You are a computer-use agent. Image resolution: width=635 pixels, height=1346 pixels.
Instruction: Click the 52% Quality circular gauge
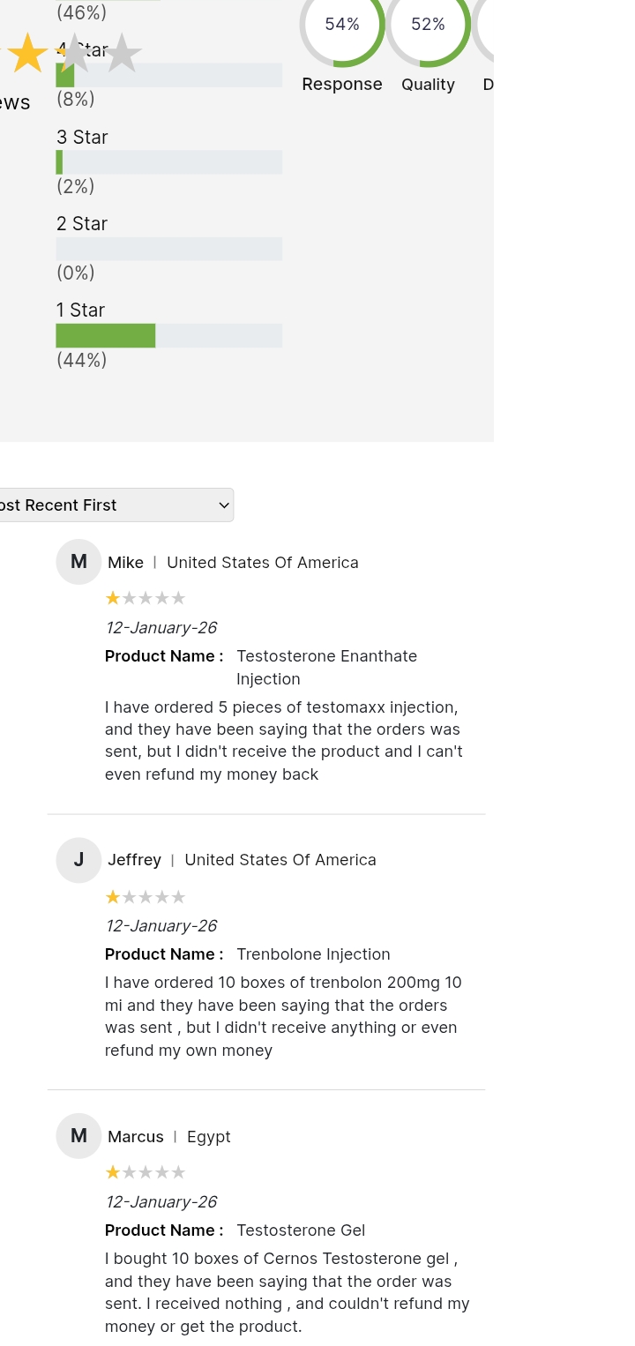(428, 25)
